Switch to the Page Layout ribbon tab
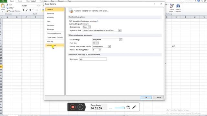Viewport: 207px width, 116px height. 31,1
